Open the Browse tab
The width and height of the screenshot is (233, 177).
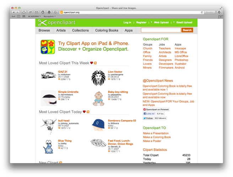(x=44, y=30)
